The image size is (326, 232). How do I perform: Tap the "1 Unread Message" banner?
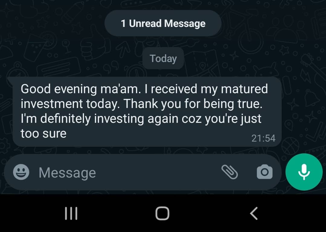coord(163,24)
